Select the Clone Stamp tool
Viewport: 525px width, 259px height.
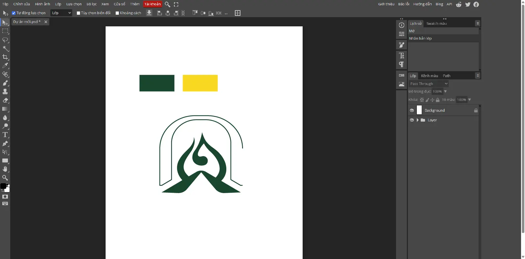coord(5,92)
